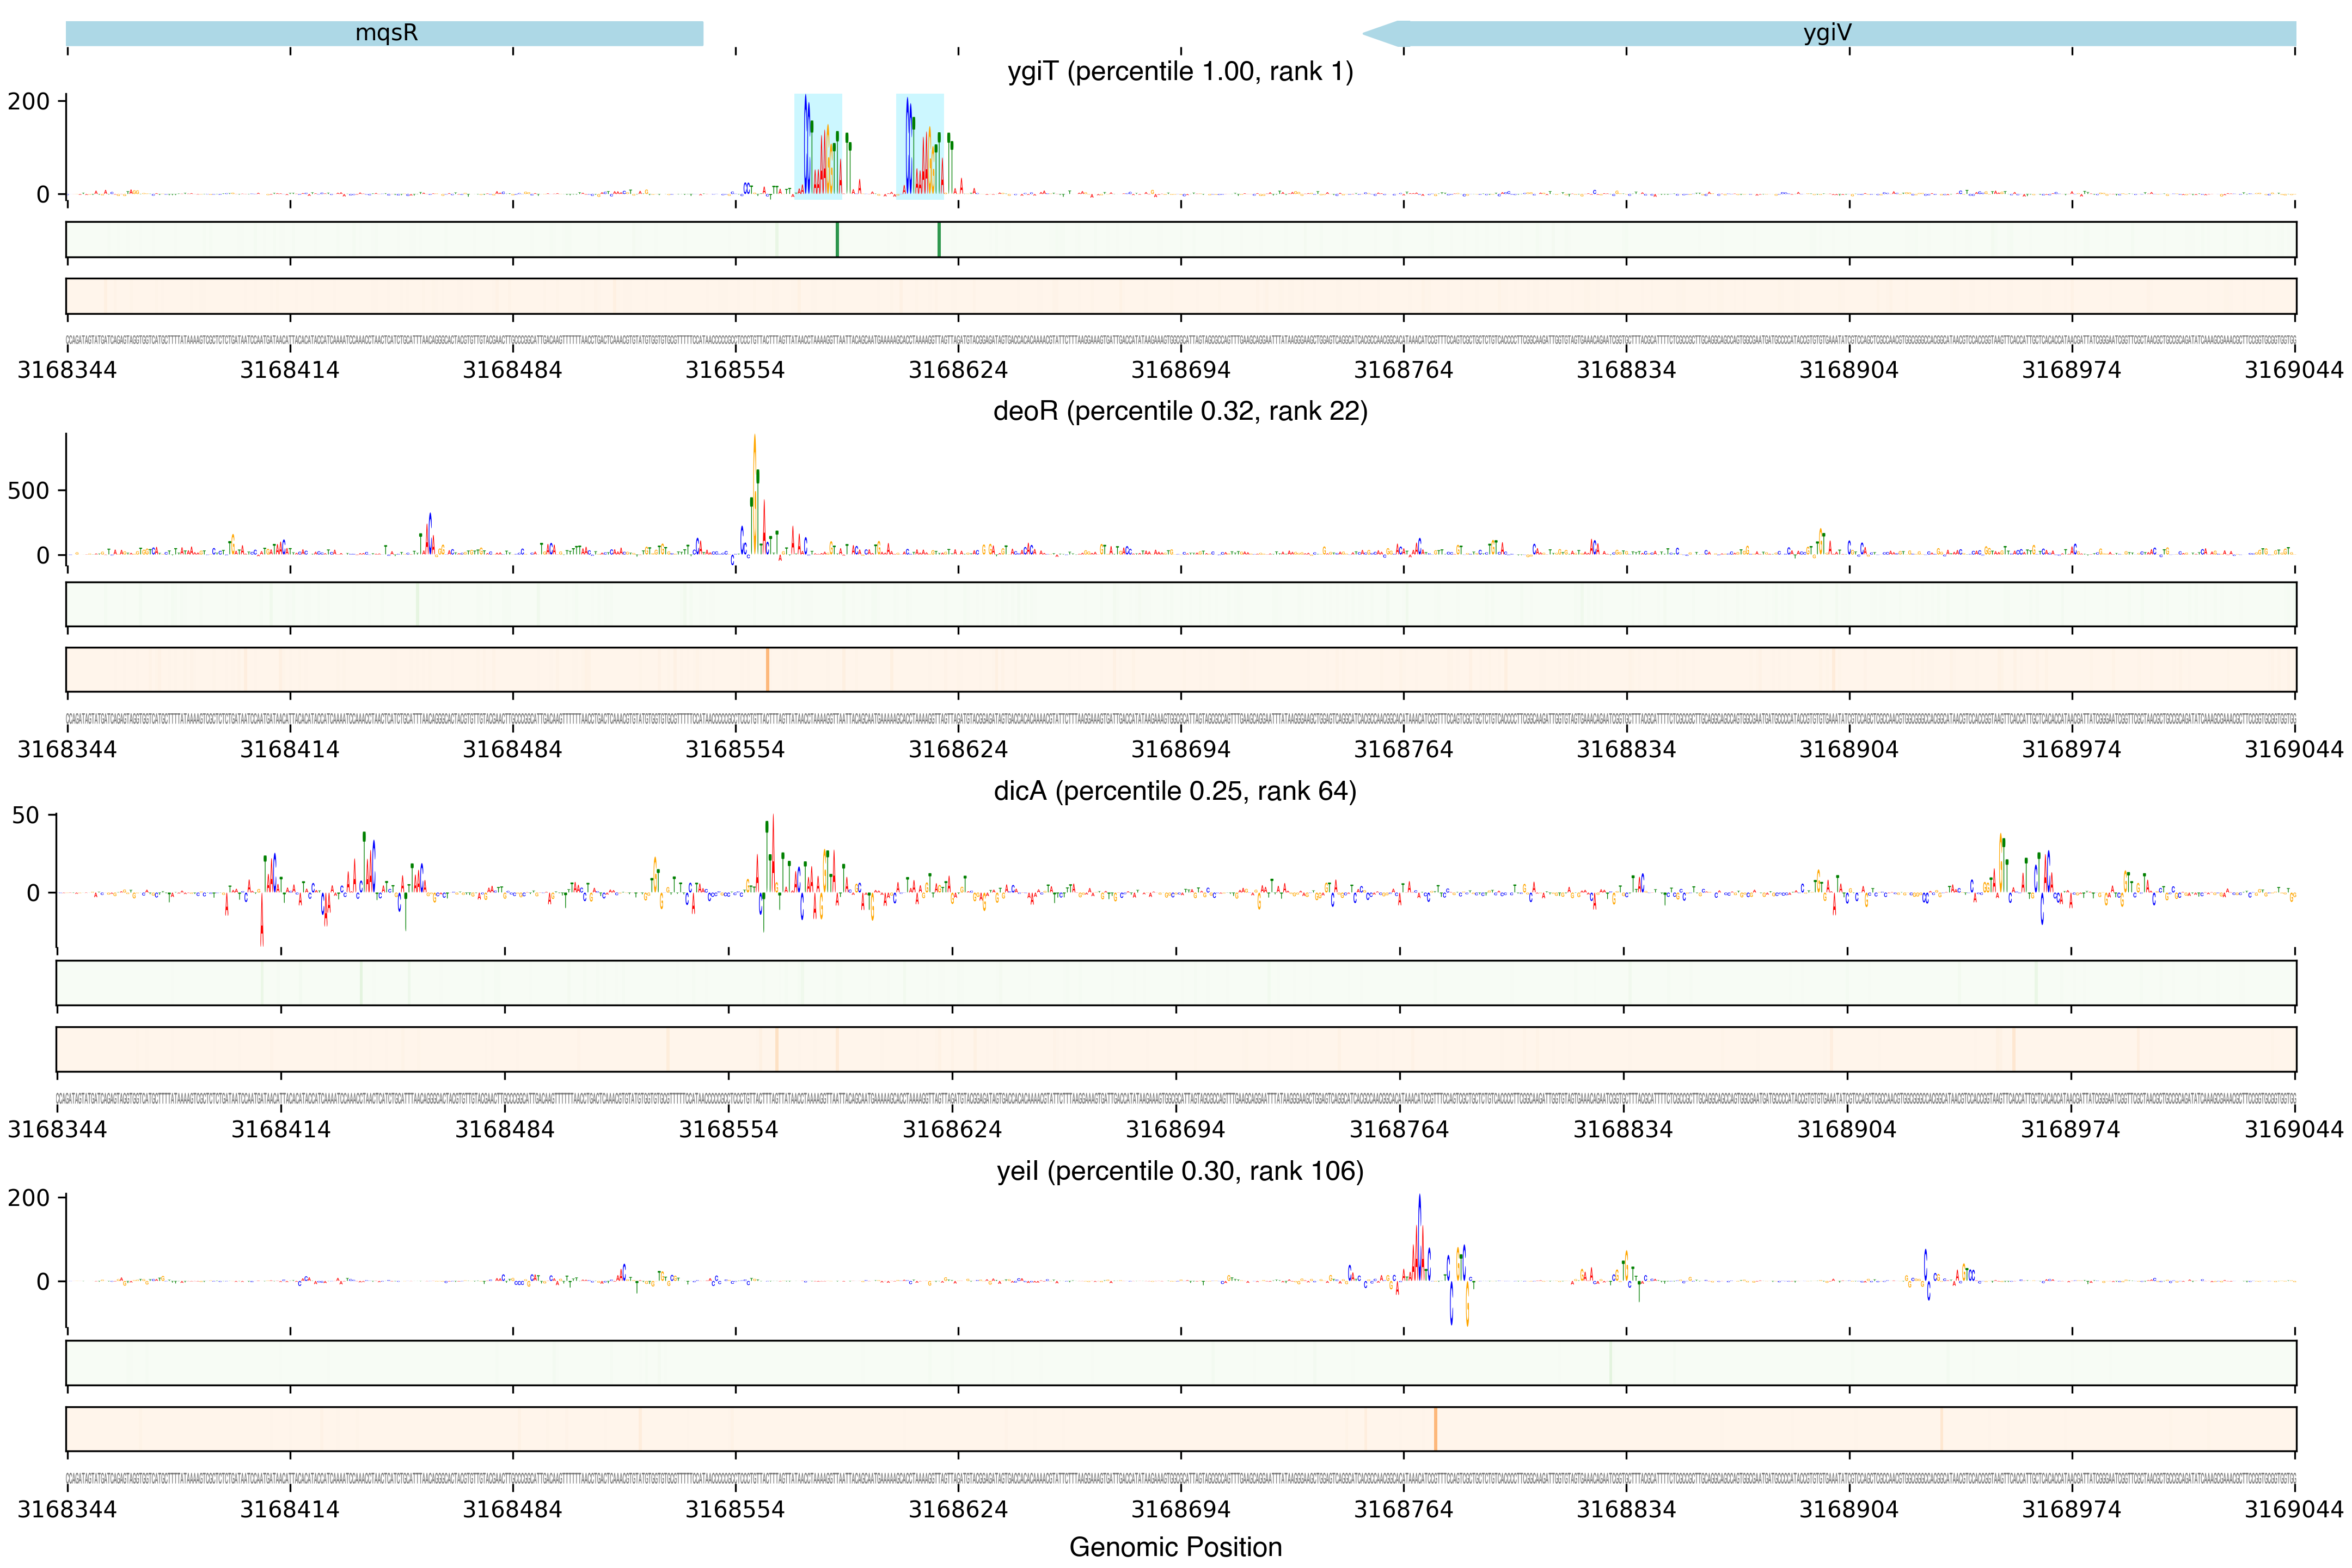Click the bottom 3168764 tick label
Screen dimensions: 2352x1568
pos(1403,1509)
